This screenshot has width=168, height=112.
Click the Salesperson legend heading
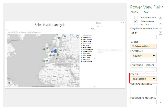pos(87,35)
